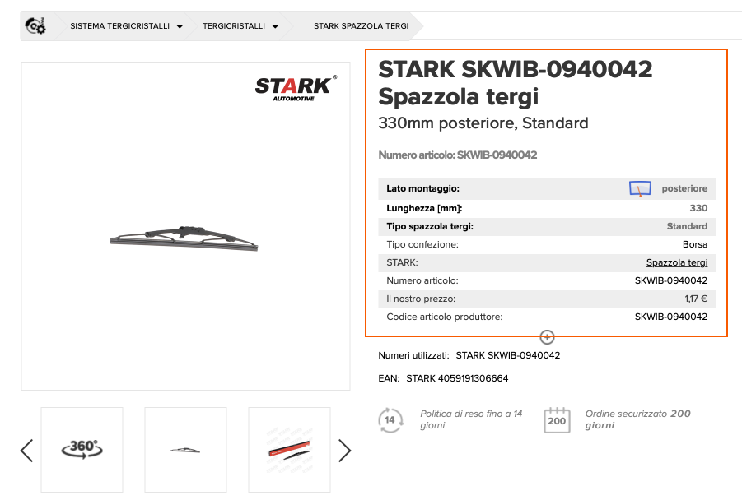This screenshot has height=500, width=742.
Task: Open the Sistema Tergicristalli dropdown arrow
Action: click(x=180, y=26)
